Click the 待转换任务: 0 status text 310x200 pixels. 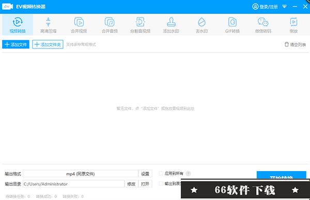[18, 196]
